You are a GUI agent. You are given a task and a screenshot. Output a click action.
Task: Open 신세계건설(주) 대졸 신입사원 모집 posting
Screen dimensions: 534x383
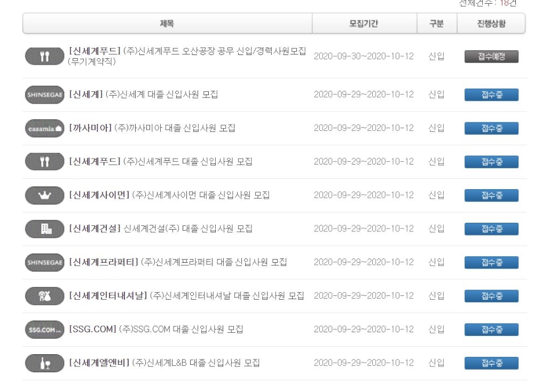(x=160, y=229)
